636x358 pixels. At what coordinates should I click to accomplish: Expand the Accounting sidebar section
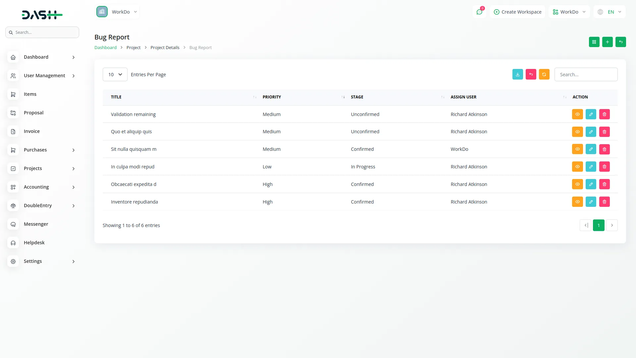click(x=36, y=187)
